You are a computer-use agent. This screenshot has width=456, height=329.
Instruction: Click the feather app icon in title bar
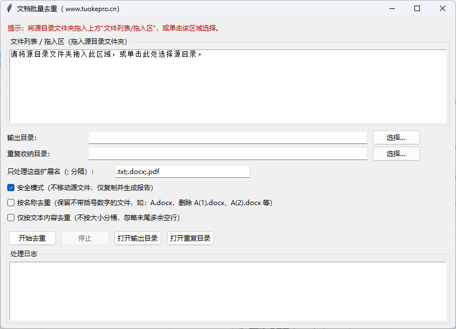click(x=8, y=9)
